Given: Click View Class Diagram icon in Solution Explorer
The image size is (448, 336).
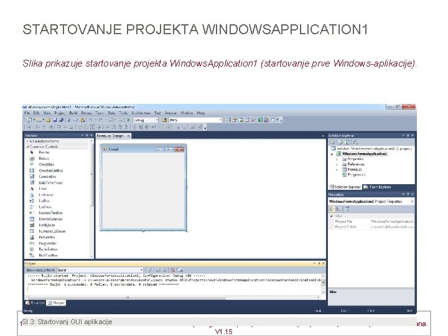Looking at the screenshot, I should tap(355, 142).
